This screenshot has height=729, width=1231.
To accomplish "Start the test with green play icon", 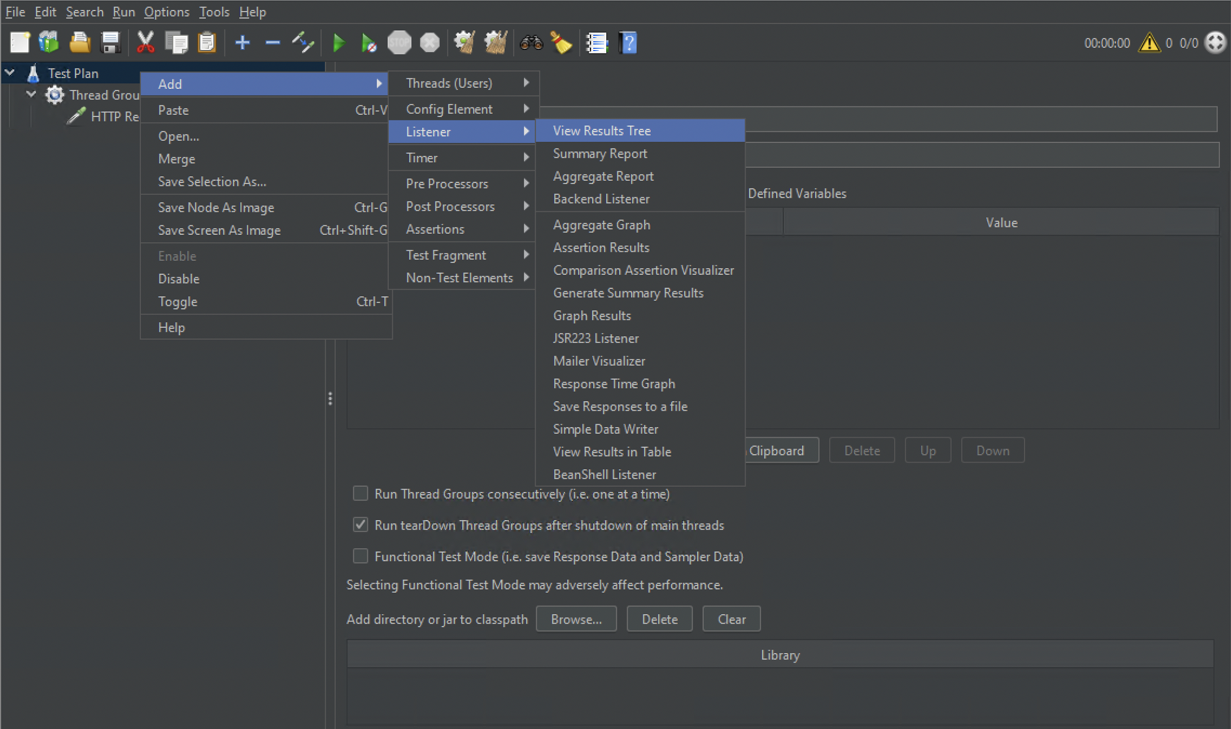I will click(339, 43).
